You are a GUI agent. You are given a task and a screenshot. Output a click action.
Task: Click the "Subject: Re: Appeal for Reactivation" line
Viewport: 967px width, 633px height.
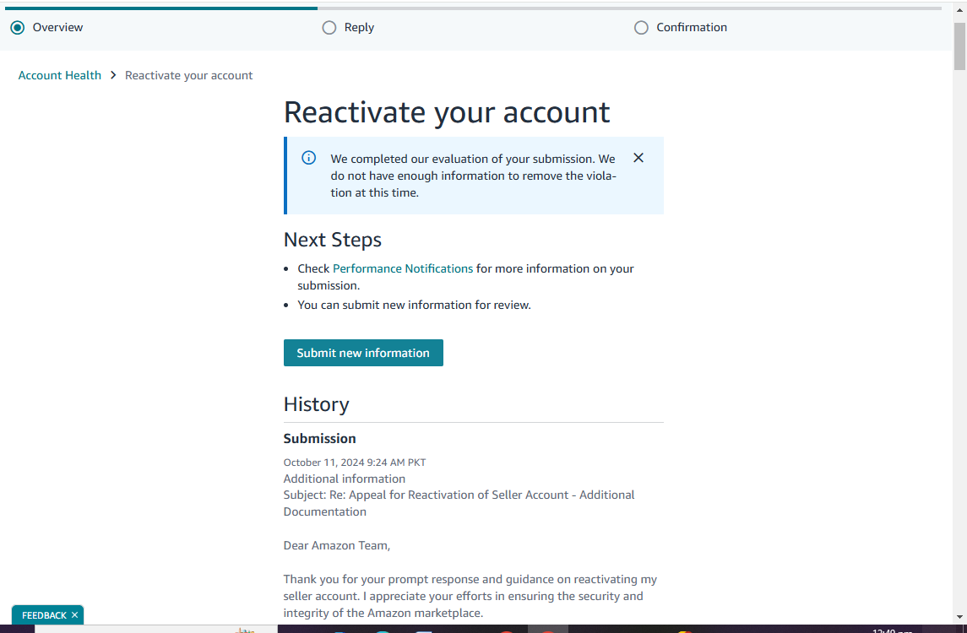click(459, 503)
